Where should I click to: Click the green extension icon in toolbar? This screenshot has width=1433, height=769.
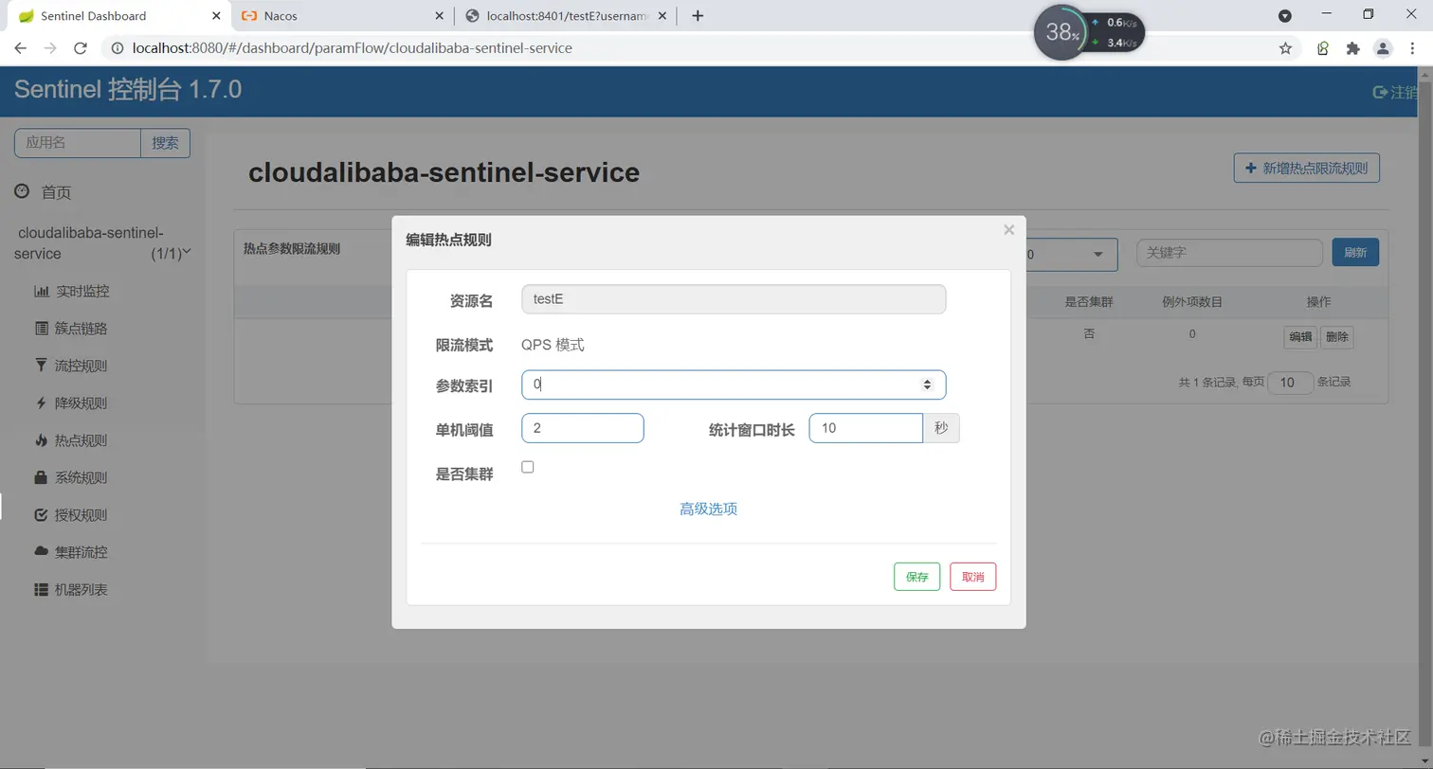pos(1323,48)
